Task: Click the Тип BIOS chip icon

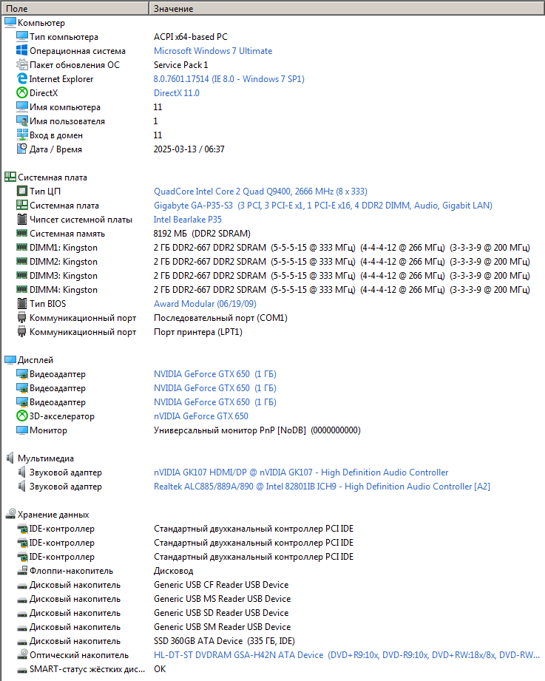Action: point(21,303)
